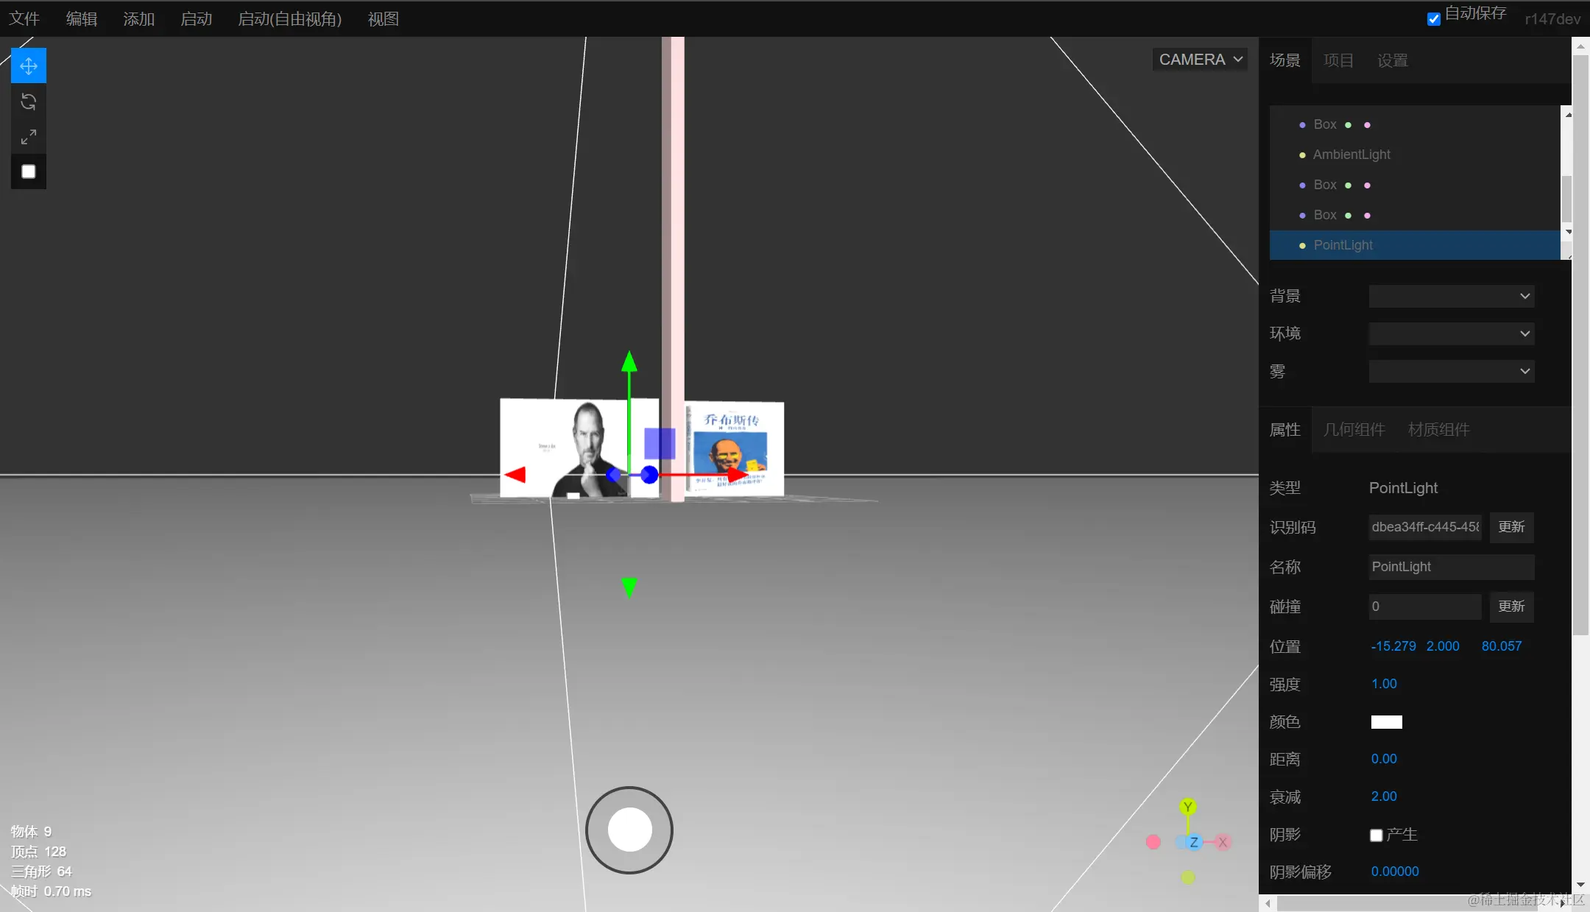This screenshot has width=1590, height=912.
Task: Click the white joystick control circle
Action: point(629,830)
